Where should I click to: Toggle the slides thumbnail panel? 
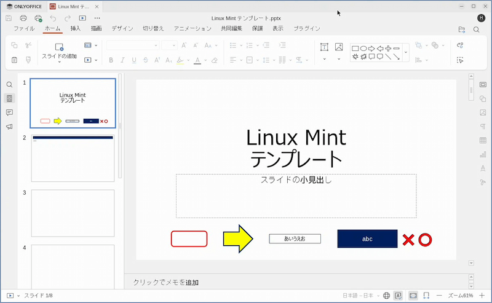[x=9, y=98]
